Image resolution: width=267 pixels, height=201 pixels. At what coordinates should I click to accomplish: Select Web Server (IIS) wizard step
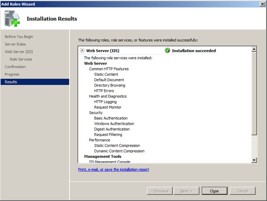point(19,51)
